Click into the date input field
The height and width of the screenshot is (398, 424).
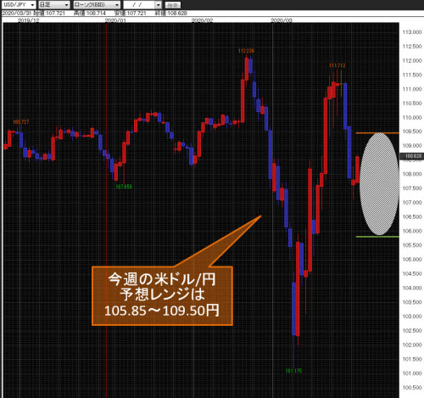tap(139, 5)
